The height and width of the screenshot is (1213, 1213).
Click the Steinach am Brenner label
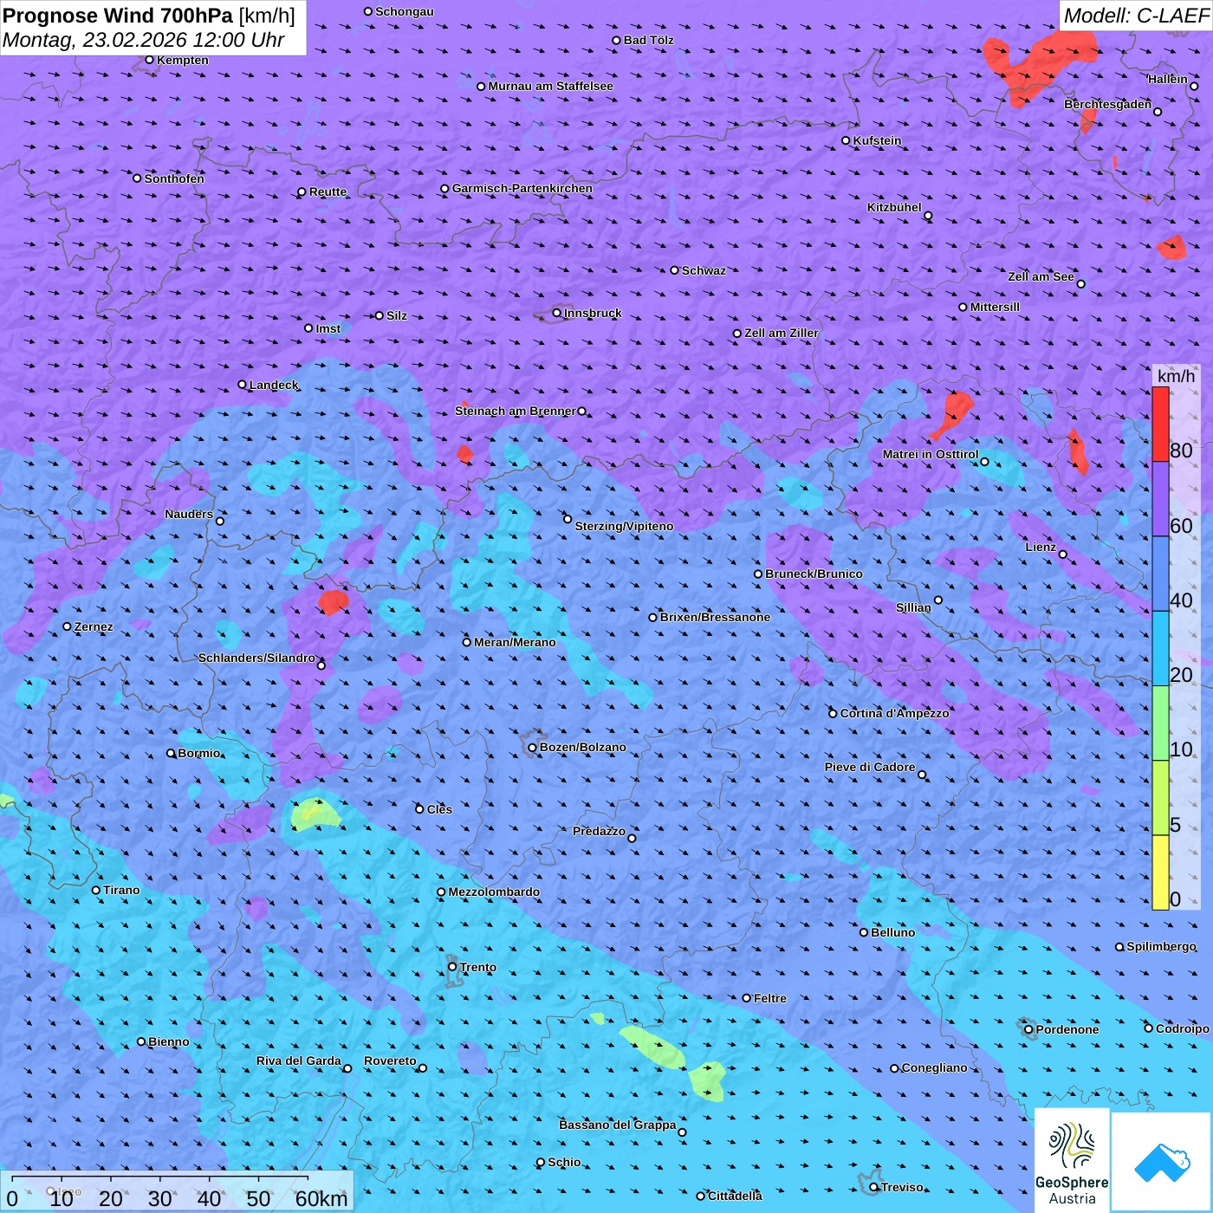pos(516,411)
